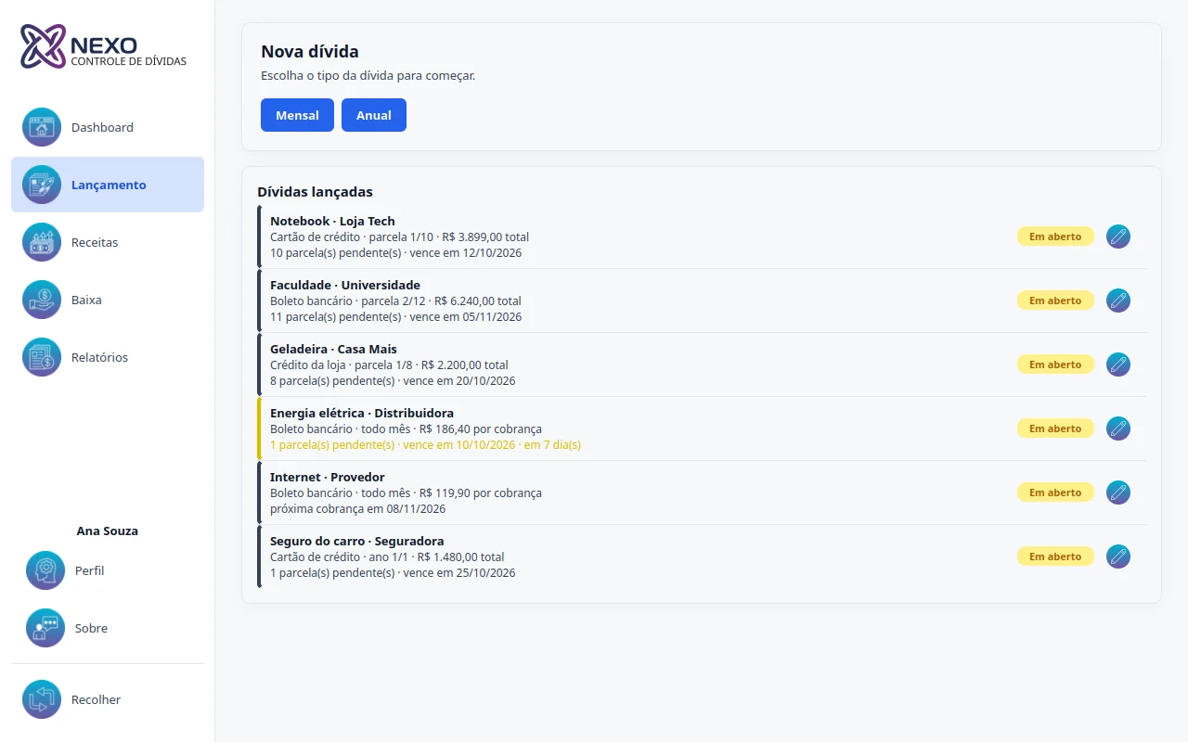Viewport: 1188px width, 742px height.
Task: Click pencil icon for Geladeira debt
Action: [1118, 365]
